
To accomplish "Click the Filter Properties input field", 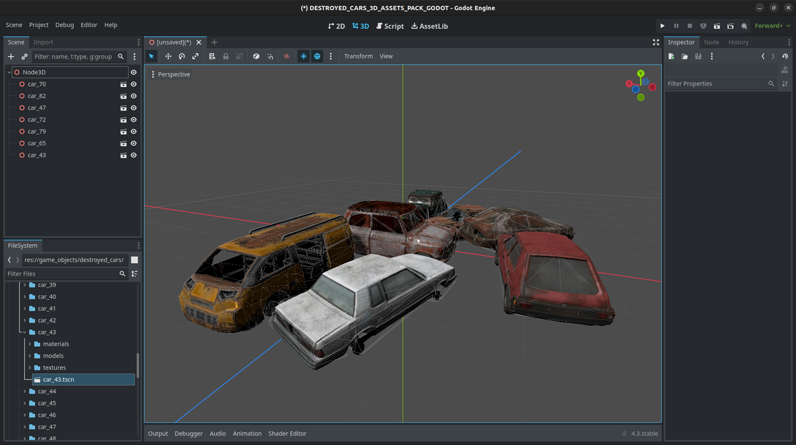I will [x=715, y=84].
